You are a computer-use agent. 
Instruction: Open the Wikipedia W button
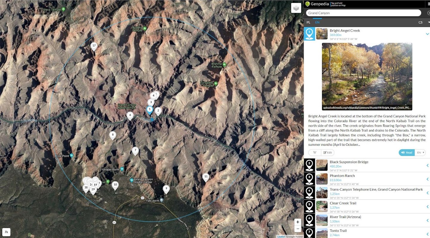click(x=315, y=153)
